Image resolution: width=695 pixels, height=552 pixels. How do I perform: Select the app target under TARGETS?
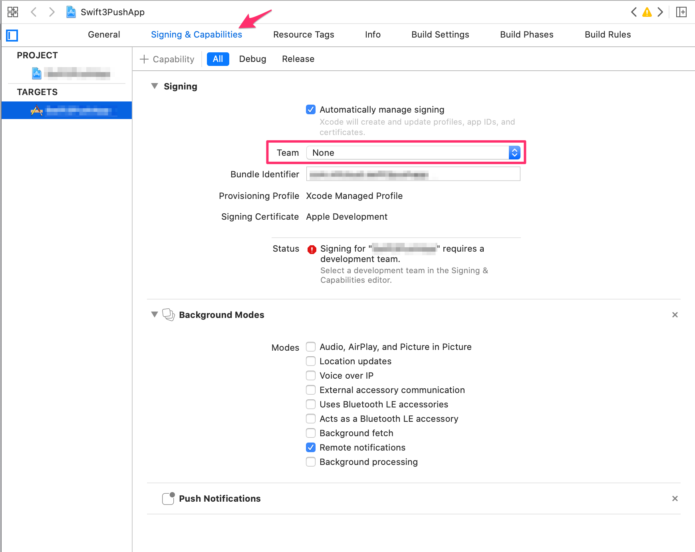pyautogui.click(x=67, y=110)
